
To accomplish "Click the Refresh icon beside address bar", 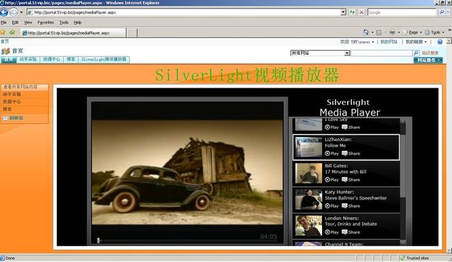I will coord(352,13).
